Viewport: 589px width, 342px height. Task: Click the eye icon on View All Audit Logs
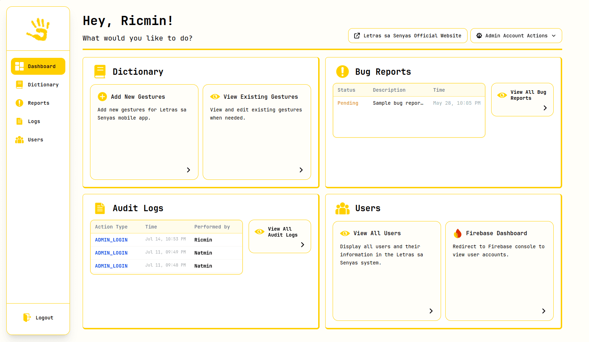[x=260, y=232]
